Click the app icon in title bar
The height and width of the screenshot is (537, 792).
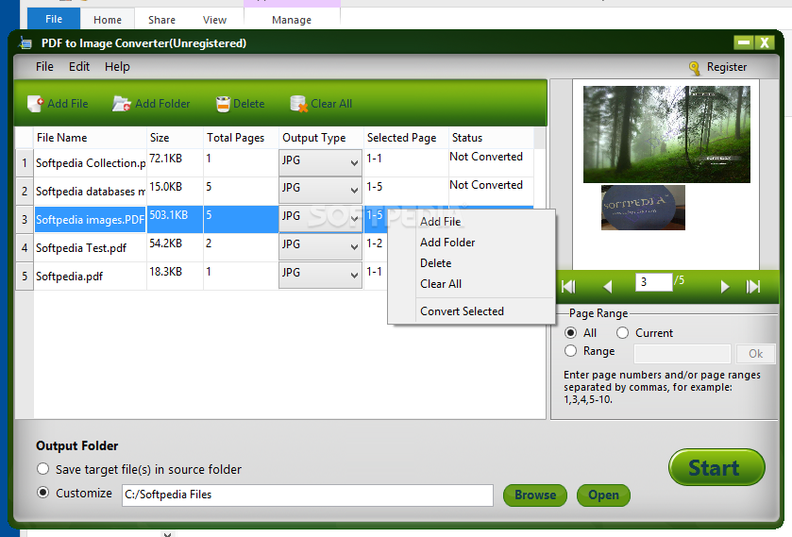pos(25,43)
